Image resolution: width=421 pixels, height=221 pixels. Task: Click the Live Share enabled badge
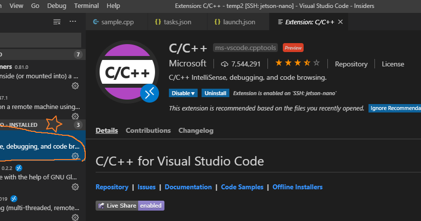pyautogui.click(x=130, y=205)
